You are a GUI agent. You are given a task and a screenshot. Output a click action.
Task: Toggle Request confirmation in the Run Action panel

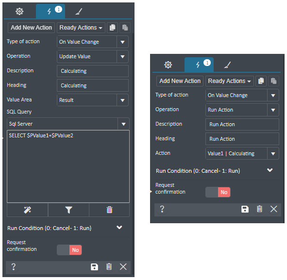[x=218, y=192]
